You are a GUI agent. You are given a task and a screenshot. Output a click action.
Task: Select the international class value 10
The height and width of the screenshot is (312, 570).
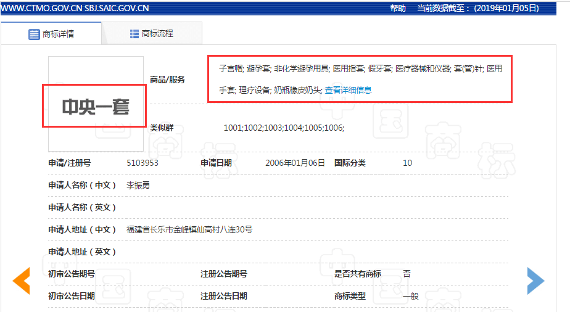pos(407,163)
